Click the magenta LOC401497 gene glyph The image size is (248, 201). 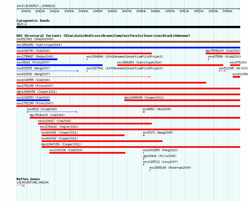[20, 185]
